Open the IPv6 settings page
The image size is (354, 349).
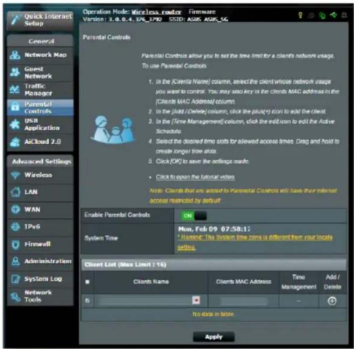click(x=40, y=227)
